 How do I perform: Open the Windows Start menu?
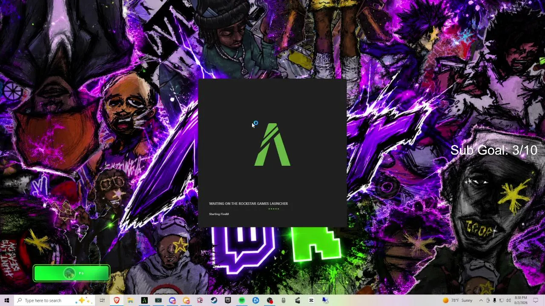pos(7,300)
